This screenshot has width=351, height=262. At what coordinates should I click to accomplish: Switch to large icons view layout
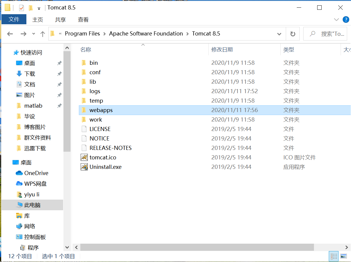pos(344,256)
